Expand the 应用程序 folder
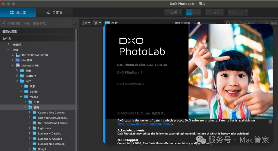This screenshot has height=151, width=278. (x=17, y=75)
